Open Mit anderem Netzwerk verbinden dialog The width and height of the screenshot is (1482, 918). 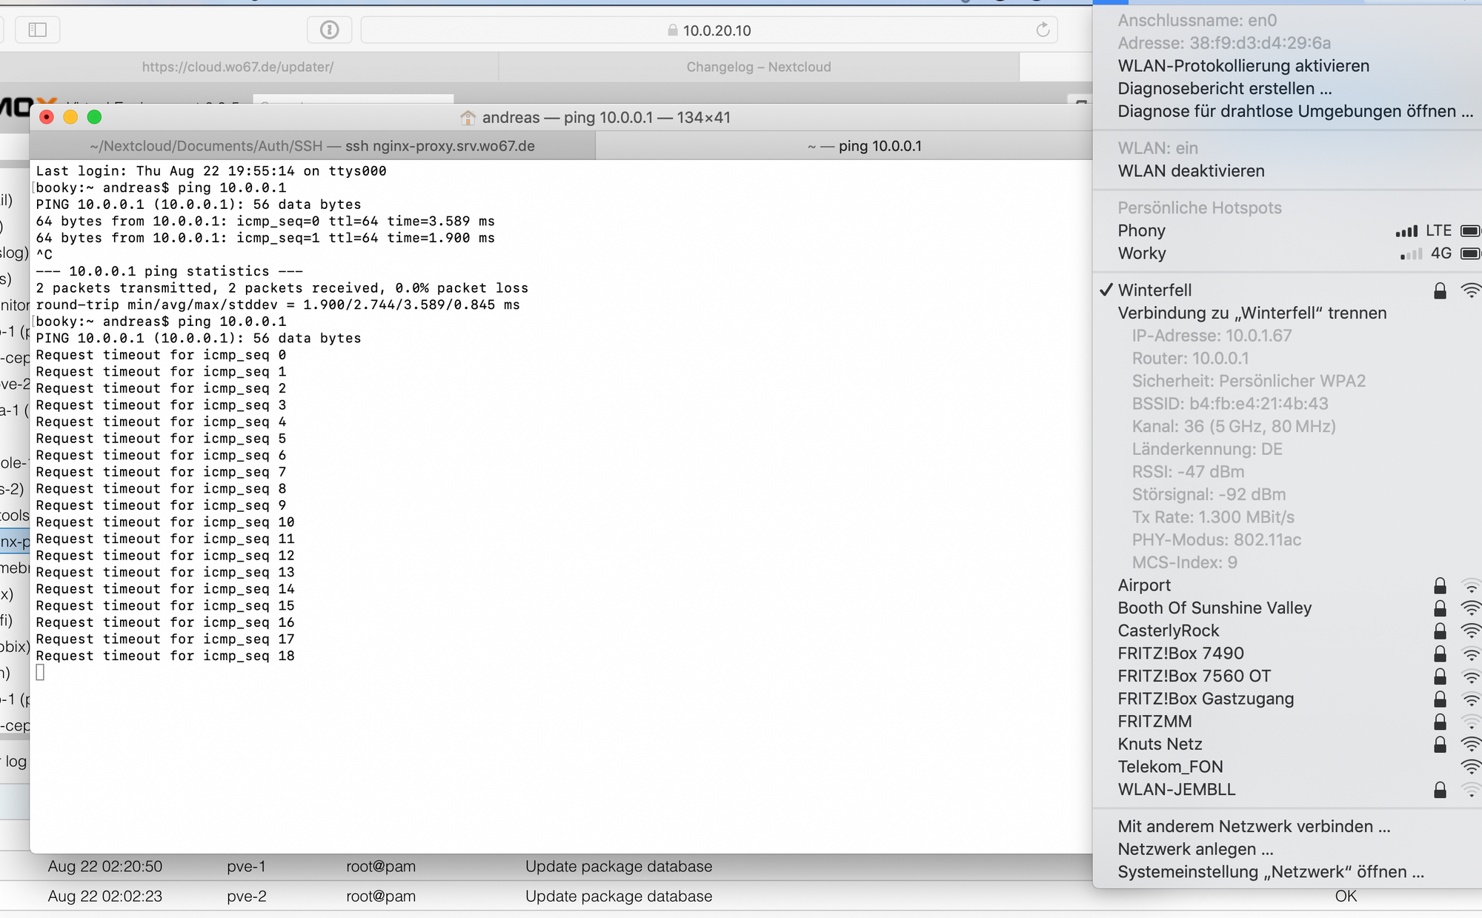(1254, 827)
